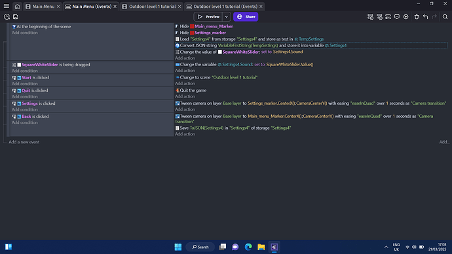Click the add new empty event icon
Viewport: 452px width, 254px height.
tap(370, 17)
